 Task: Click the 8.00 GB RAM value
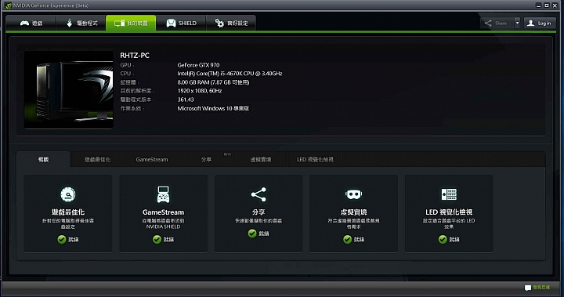pyautogui.click(x=213, y=82)
